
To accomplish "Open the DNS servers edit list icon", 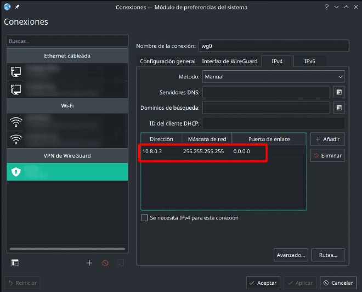I will click(x=339, y=92).
